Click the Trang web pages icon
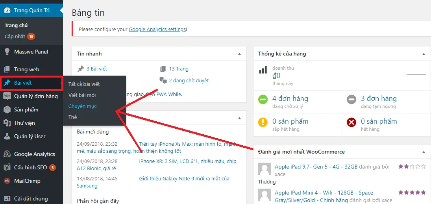This screenshot has width=431, height=204. click(x=7, y=69)
